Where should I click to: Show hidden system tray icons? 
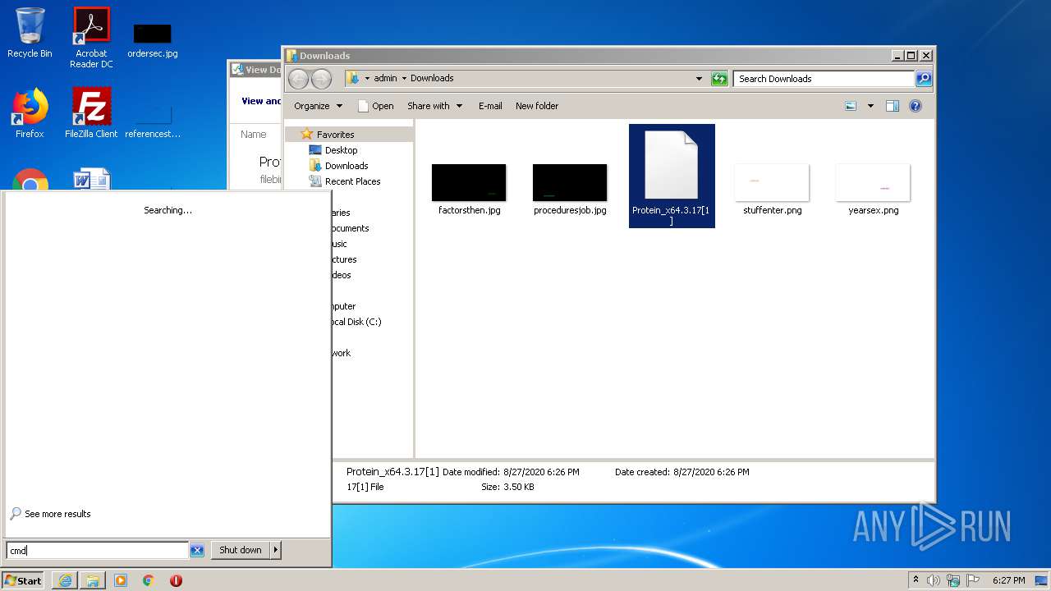pos(916,580)
